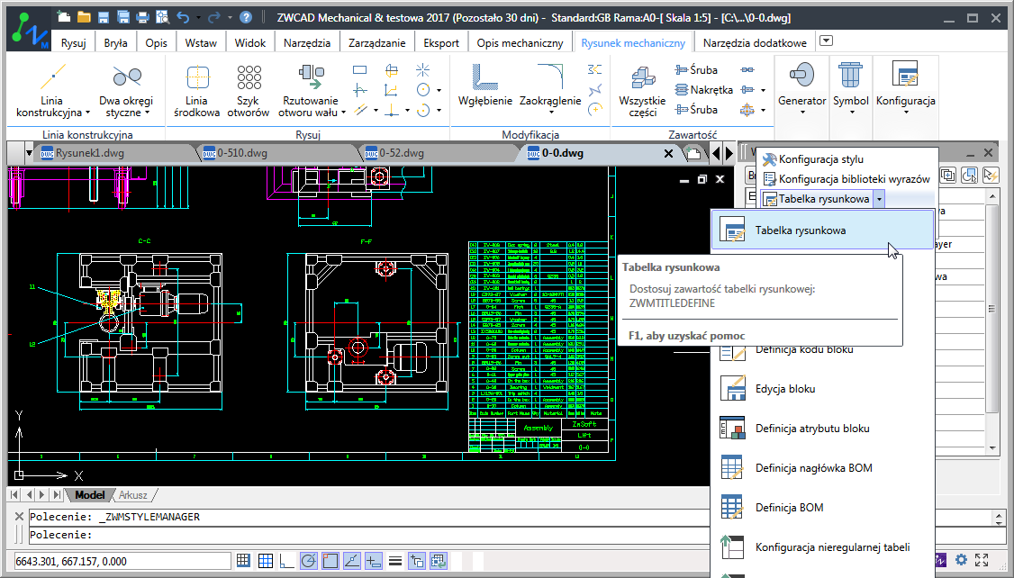Click the settings gear icon in status bar
This screenshot has width=1014, height=578.
[x=962, y=560]
